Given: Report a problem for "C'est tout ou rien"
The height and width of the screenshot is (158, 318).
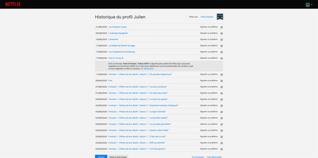Looking at the screenshot, I should tap(209, 137).
